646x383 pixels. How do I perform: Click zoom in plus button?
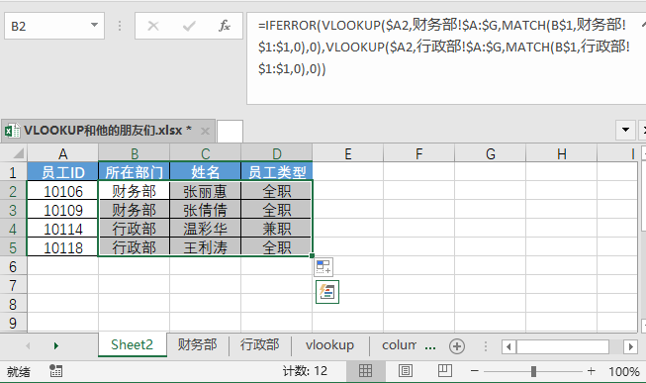coord(592,371)
